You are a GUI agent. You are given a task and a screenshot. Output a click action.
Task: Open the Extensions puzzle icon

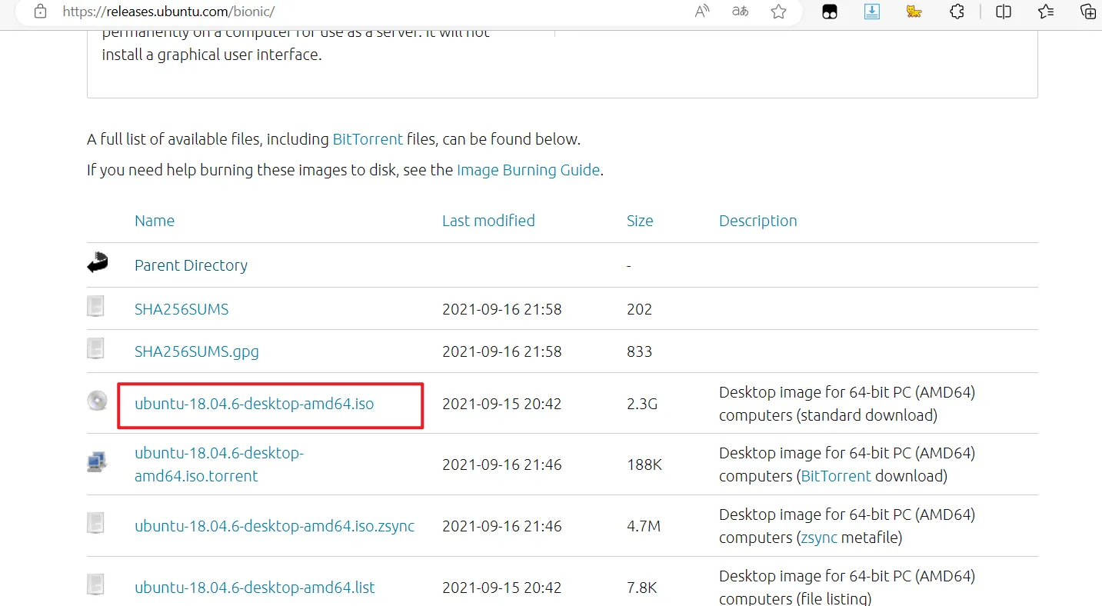click(x=957, y=12)
